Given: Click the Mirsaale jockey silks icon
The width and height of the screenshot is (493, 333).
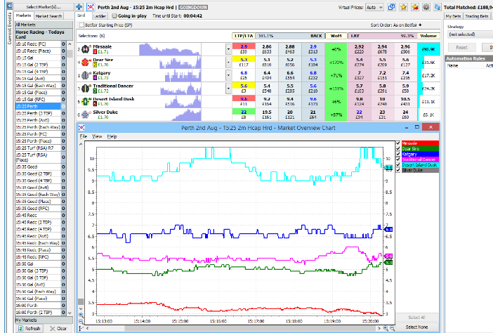Looking at the screenshot, I should pyautogui.click(x=85, y=49).
